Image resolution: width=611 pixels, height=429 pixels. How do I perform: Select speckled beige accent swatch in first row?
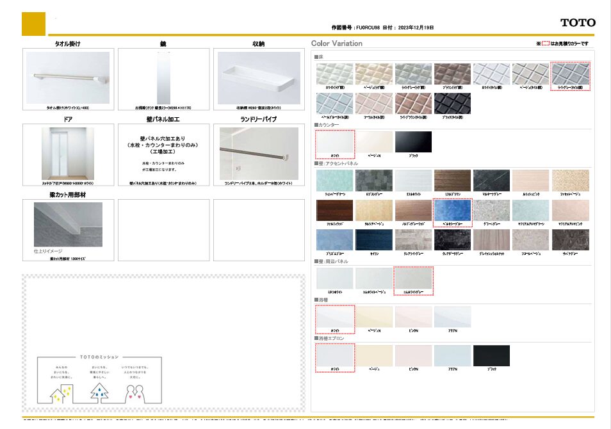[x=571, y=180]
